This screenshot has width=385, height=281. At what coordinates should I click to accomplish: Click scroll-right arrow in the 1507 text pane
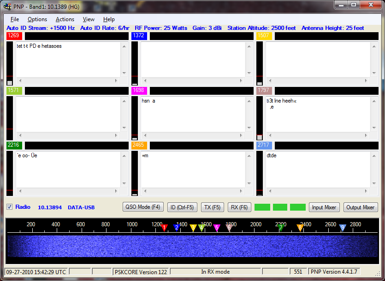pos(366,80)
